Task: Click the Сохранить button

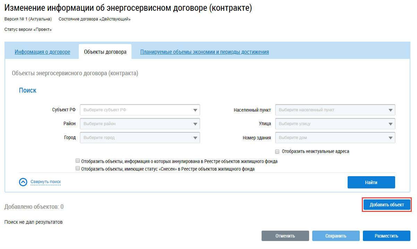Action: (x=335, y=236)
